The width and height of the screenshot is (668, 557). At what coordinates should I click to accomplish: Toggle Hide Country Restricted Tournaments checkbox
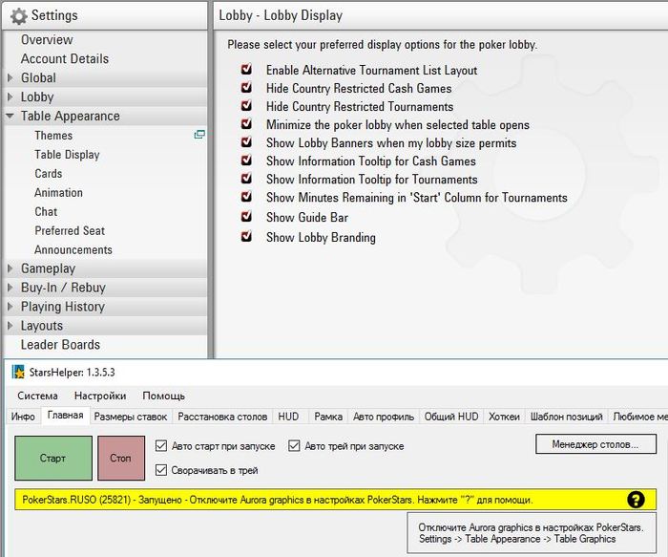[246, 106]
